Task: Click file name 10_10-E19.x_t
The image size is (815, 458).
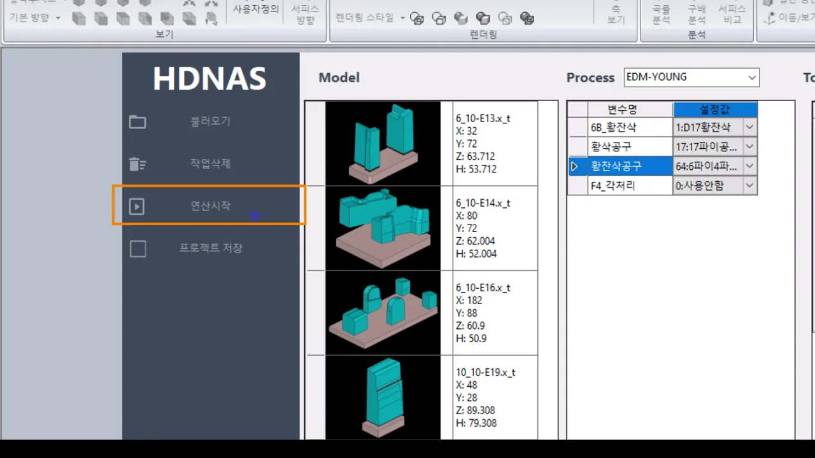Action: 485,372
